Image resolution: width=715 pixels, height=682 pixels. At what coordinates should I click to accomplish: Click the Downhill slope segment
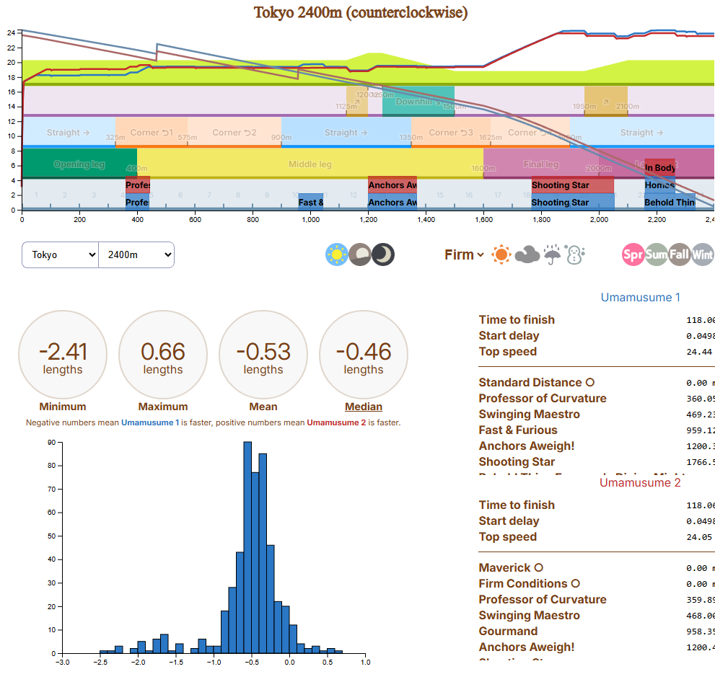click(418, 101)
